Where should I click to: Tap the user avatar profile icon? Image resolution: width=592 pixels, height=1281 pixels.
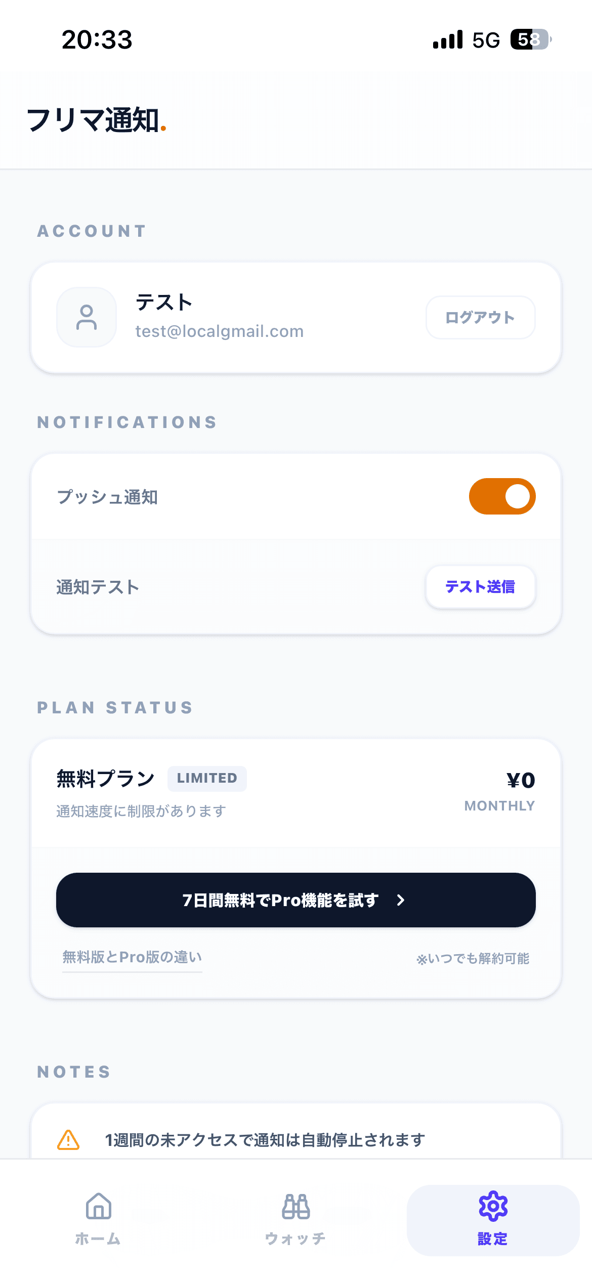click(x=87, y=317)
